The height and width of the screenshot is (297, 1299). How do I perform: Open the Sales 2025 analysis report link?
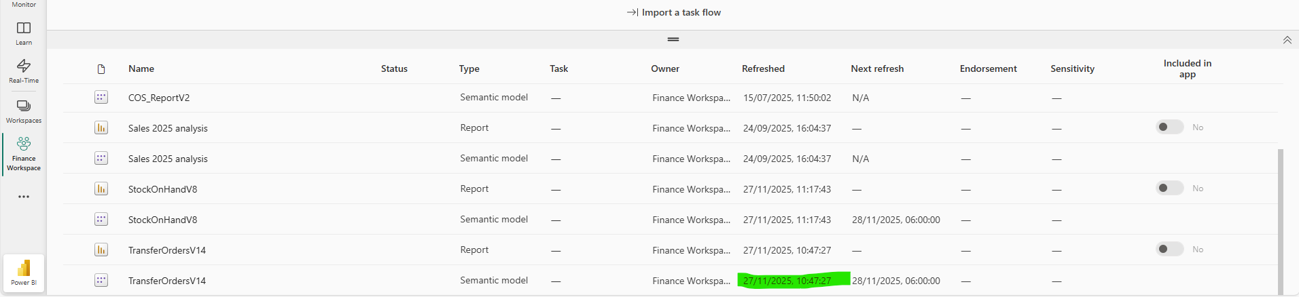point(168,128)
